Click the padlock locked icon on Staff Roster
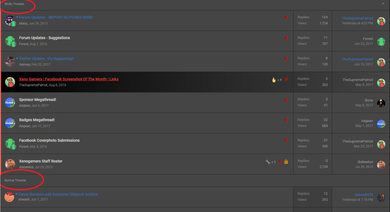Screen dimensions: 390x212 286,162
